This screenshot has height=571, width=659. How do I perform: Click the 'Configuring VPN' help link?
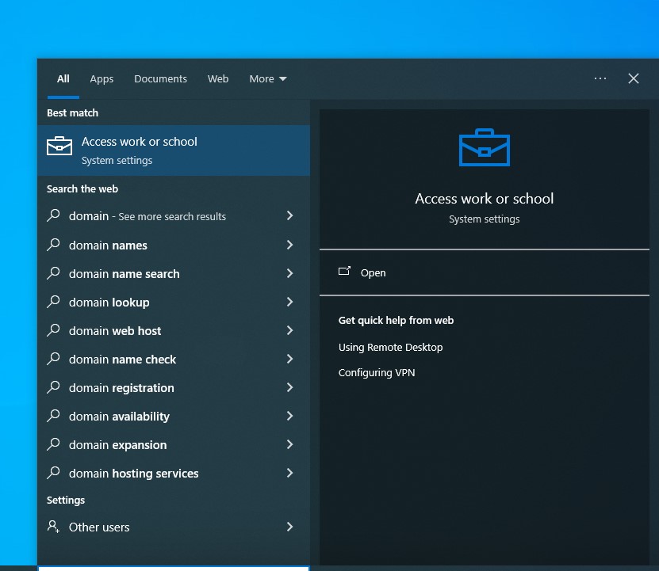tap(377, 372)
